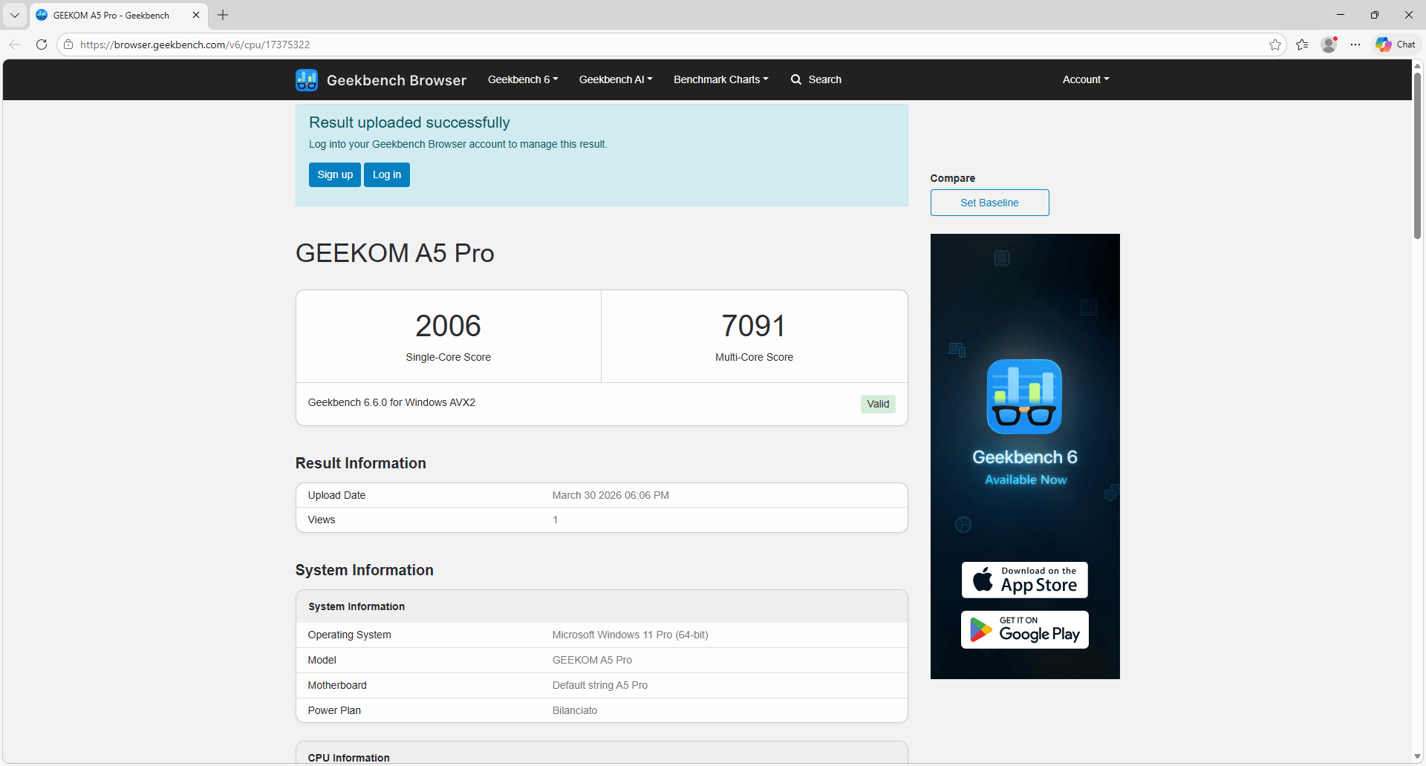1426x766 pixels.
Task: Open browser settings and more menu
Action: tap(1355, 45)
